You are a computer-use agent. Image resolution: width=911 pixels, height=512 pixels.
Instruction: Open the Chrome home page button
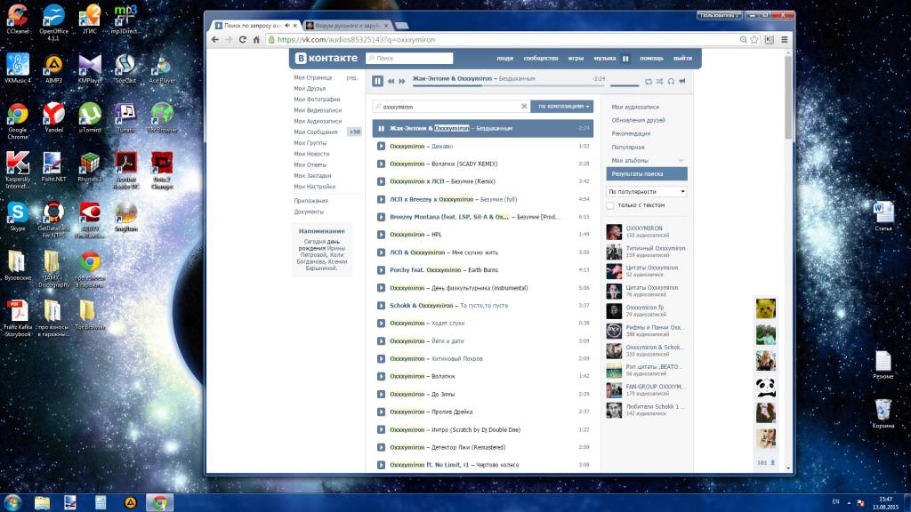click(x=256, y=39)
